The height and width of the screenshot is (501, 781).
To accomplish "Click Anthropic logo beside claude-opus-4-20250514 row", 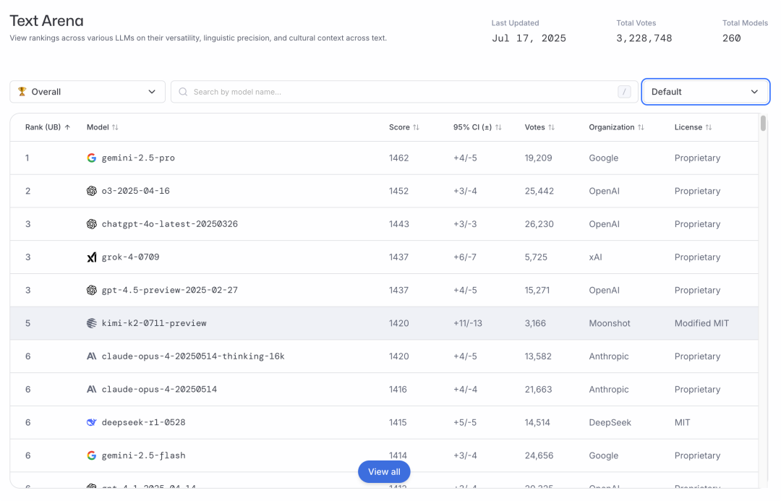I will coord(92,389).
